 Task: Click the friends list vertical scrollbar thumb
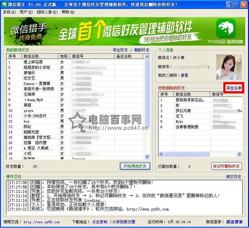147,93
